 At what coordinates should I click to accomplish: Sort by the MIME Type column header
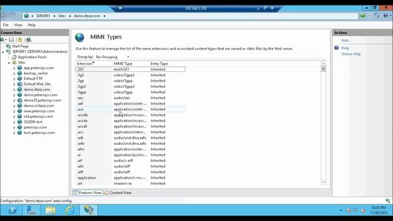click(x=130, y=64)
